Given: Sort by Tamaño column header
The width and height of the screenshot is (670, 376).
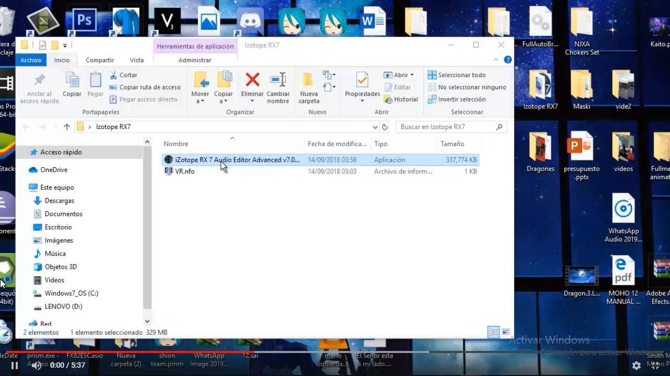Looking at the screenshot, I should tap(452, 144).
